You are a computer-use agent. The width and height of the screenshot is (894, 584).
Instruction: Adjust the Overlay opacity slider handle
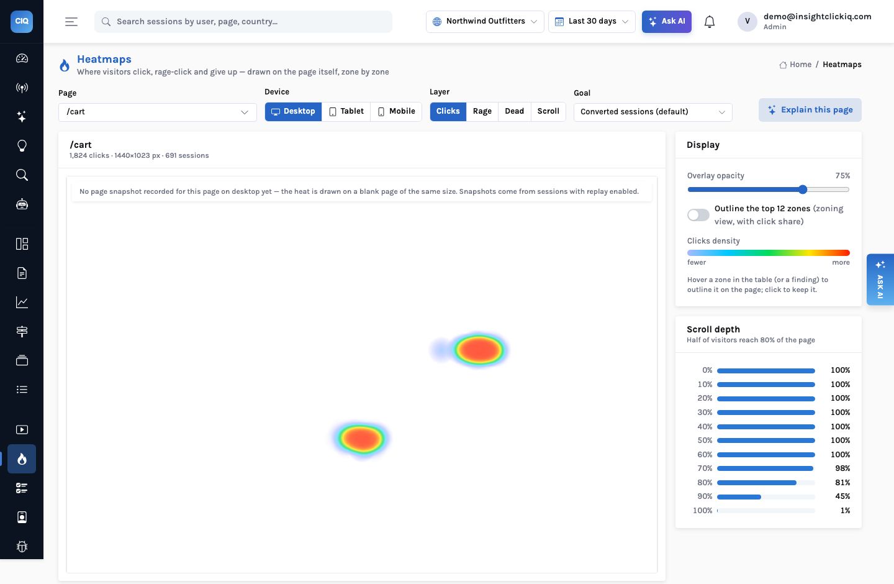pyautogui.click(x=803, y=189)
